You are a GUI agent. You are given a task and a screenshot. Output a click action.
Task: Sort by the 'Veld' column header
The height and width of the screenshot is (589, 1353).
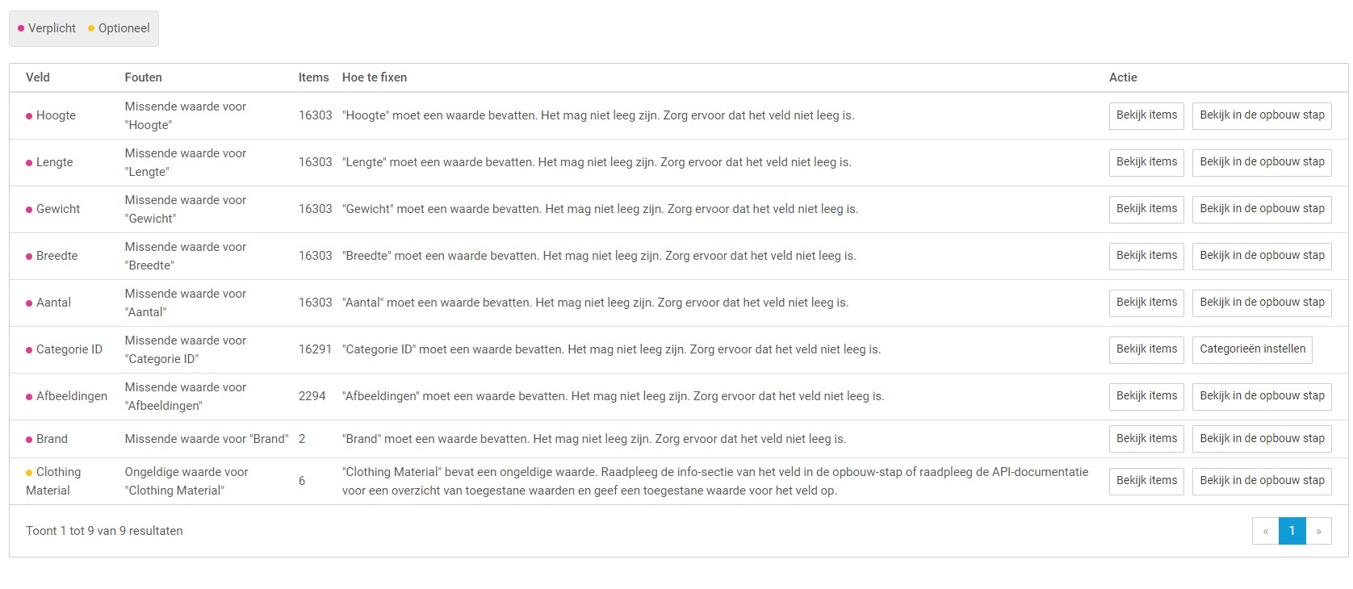coord(38,77)
